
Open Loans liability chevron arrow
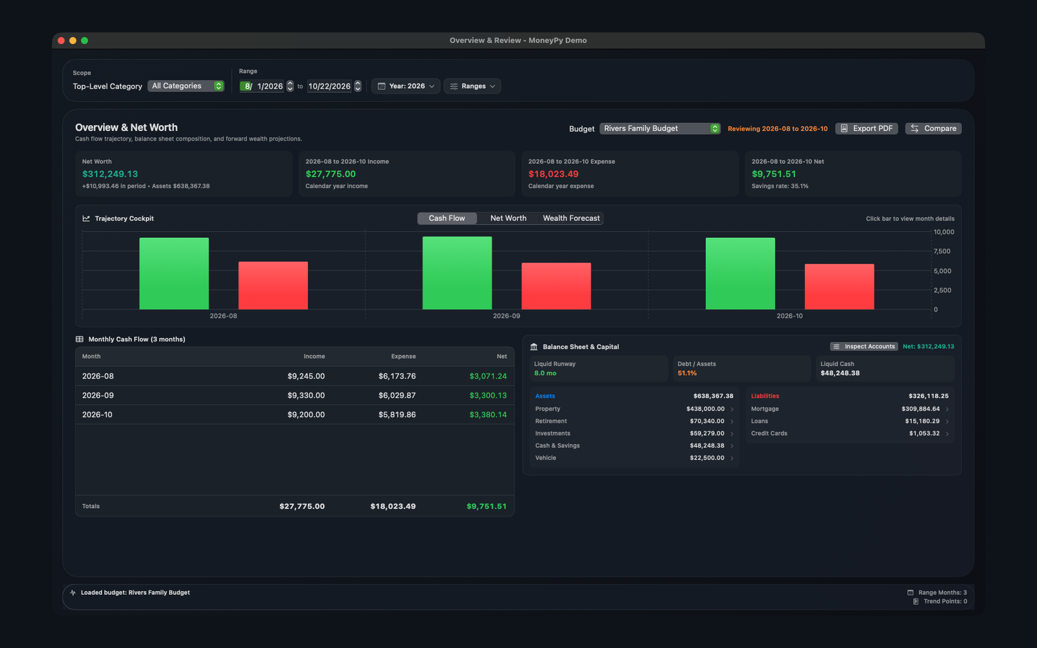tap(947, 421)
